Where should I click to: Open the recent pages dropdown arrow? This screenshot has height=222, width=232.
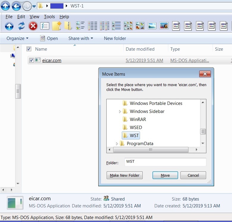(34, 6)
